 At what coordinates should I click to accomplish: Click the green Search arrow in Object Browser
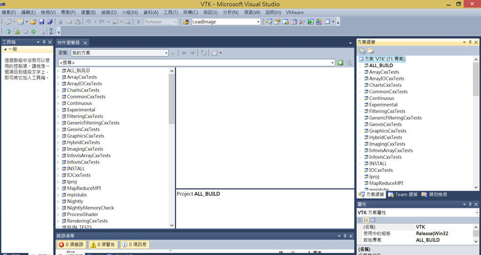(x=340, y=62)
